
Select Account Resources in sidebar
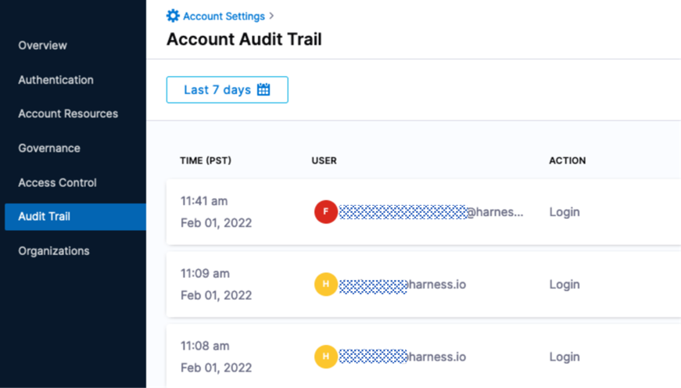[68, 113]
